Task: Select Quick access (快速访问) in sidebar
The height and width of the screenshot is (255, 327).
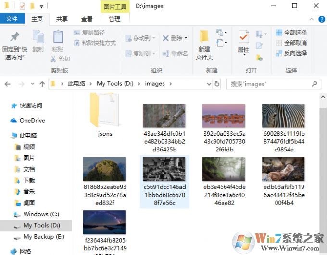Action: (x=26, y=105)
